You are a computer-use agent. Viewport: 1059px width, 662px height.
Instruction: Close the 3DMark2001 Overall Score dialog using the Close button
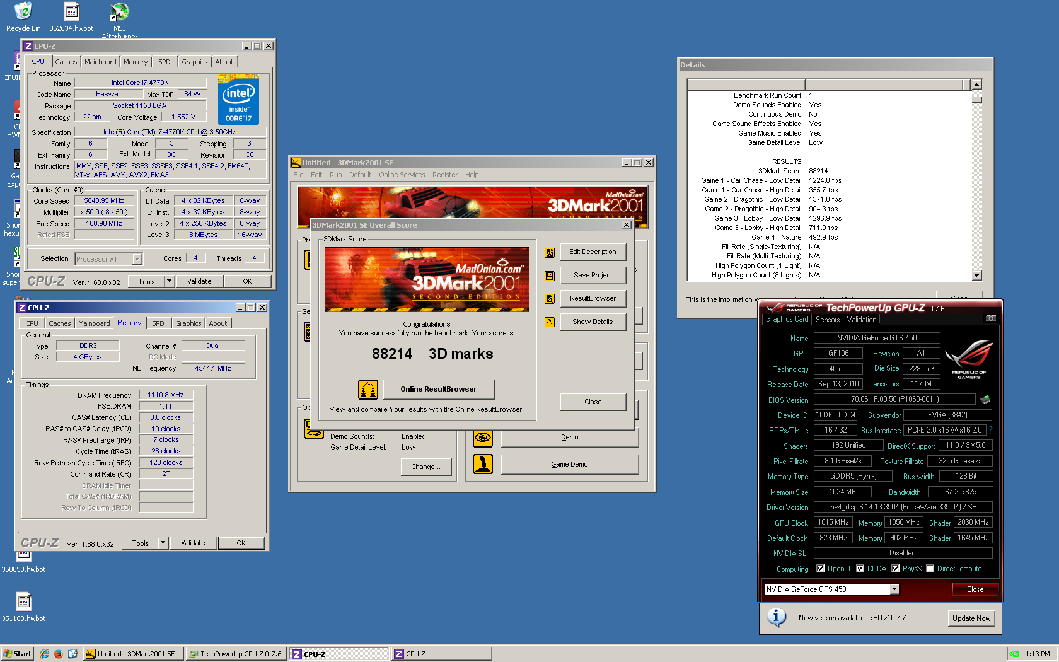click(x=593, y=402)
